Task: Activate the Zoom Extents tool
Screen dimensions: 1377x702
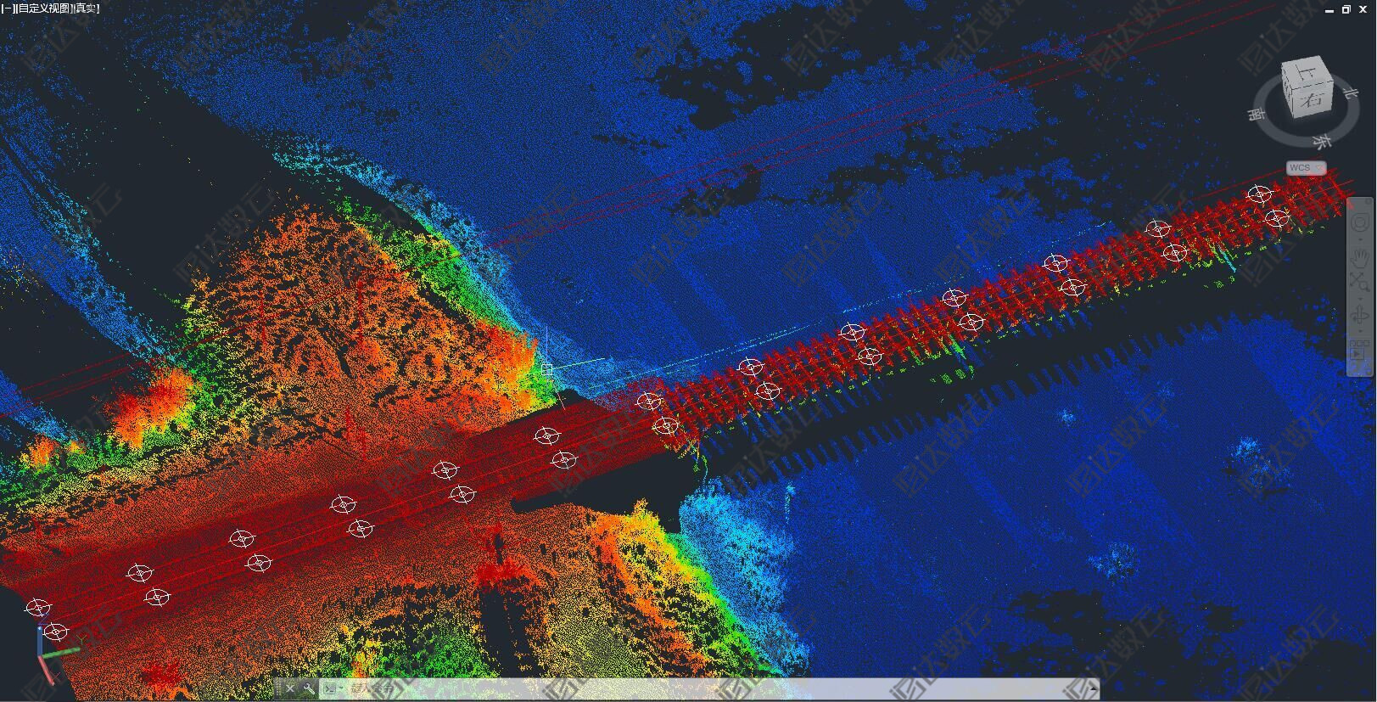Action: point(1359,284)
